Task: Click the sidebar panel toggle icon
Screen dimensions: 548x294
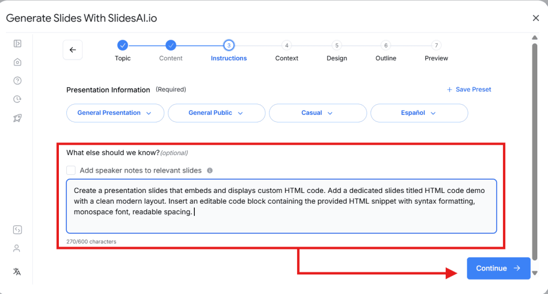Action: [17, 44]
